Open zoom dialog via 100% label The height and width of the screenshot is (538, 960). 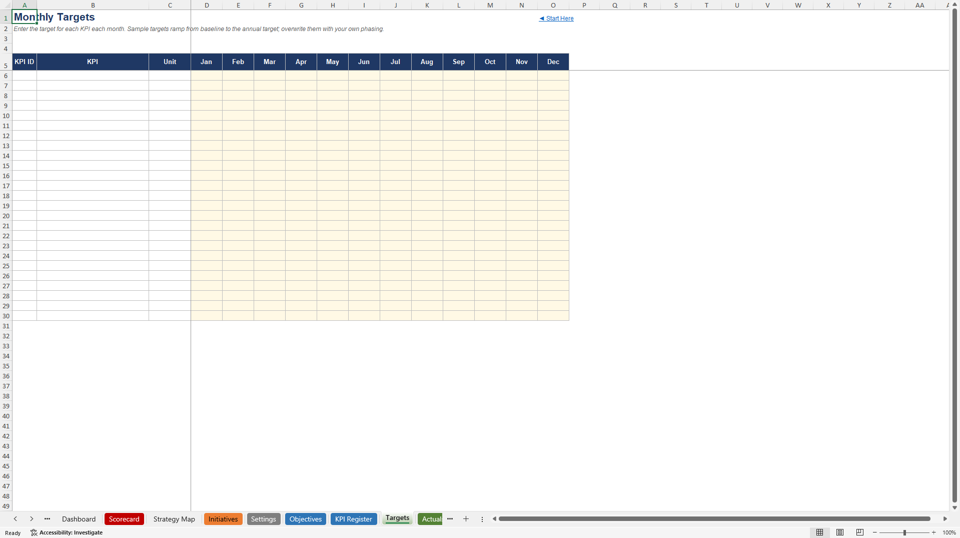pos(949,532)
